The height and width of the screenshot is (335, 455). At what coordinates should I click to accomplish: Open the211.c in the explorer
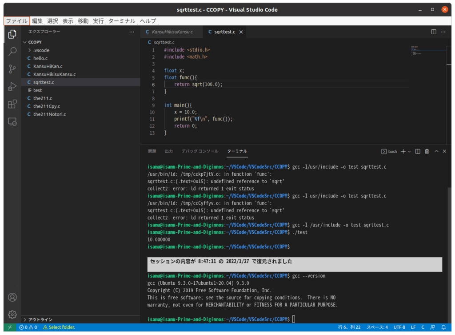[80, 98]
